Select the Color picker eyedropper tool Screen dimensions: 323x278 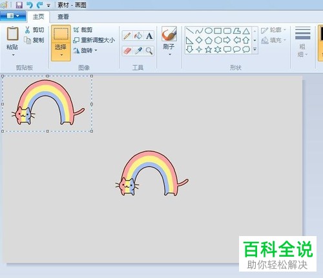pos(138,51)
